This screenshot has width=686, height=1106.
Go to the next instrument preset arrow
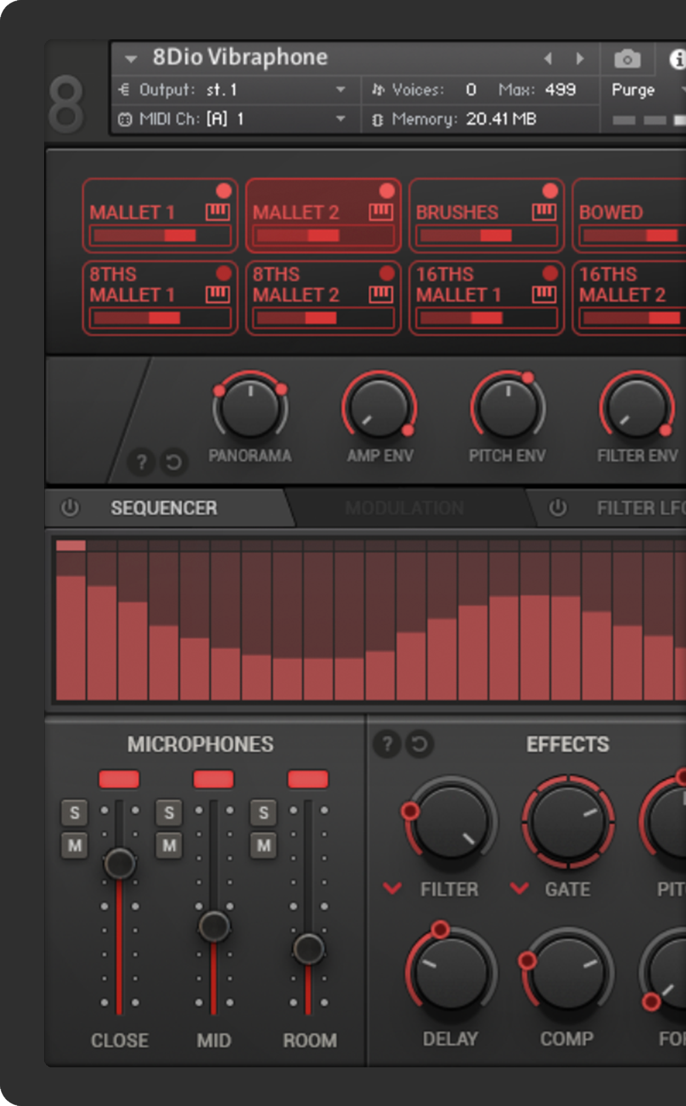point(580,59)
